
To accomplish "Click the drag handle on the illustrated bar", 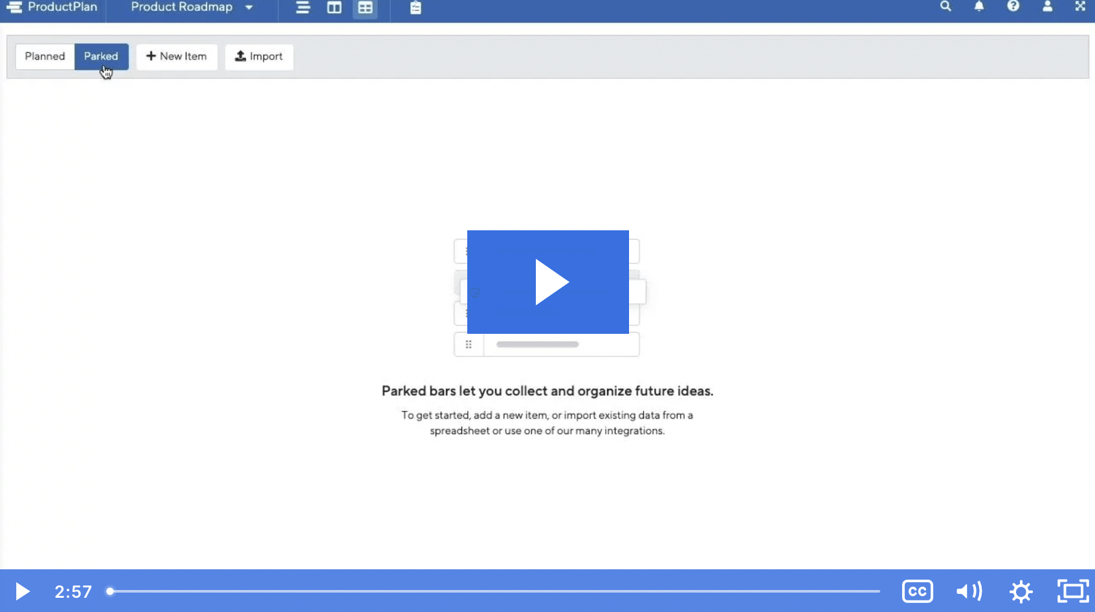I will 469,345.
